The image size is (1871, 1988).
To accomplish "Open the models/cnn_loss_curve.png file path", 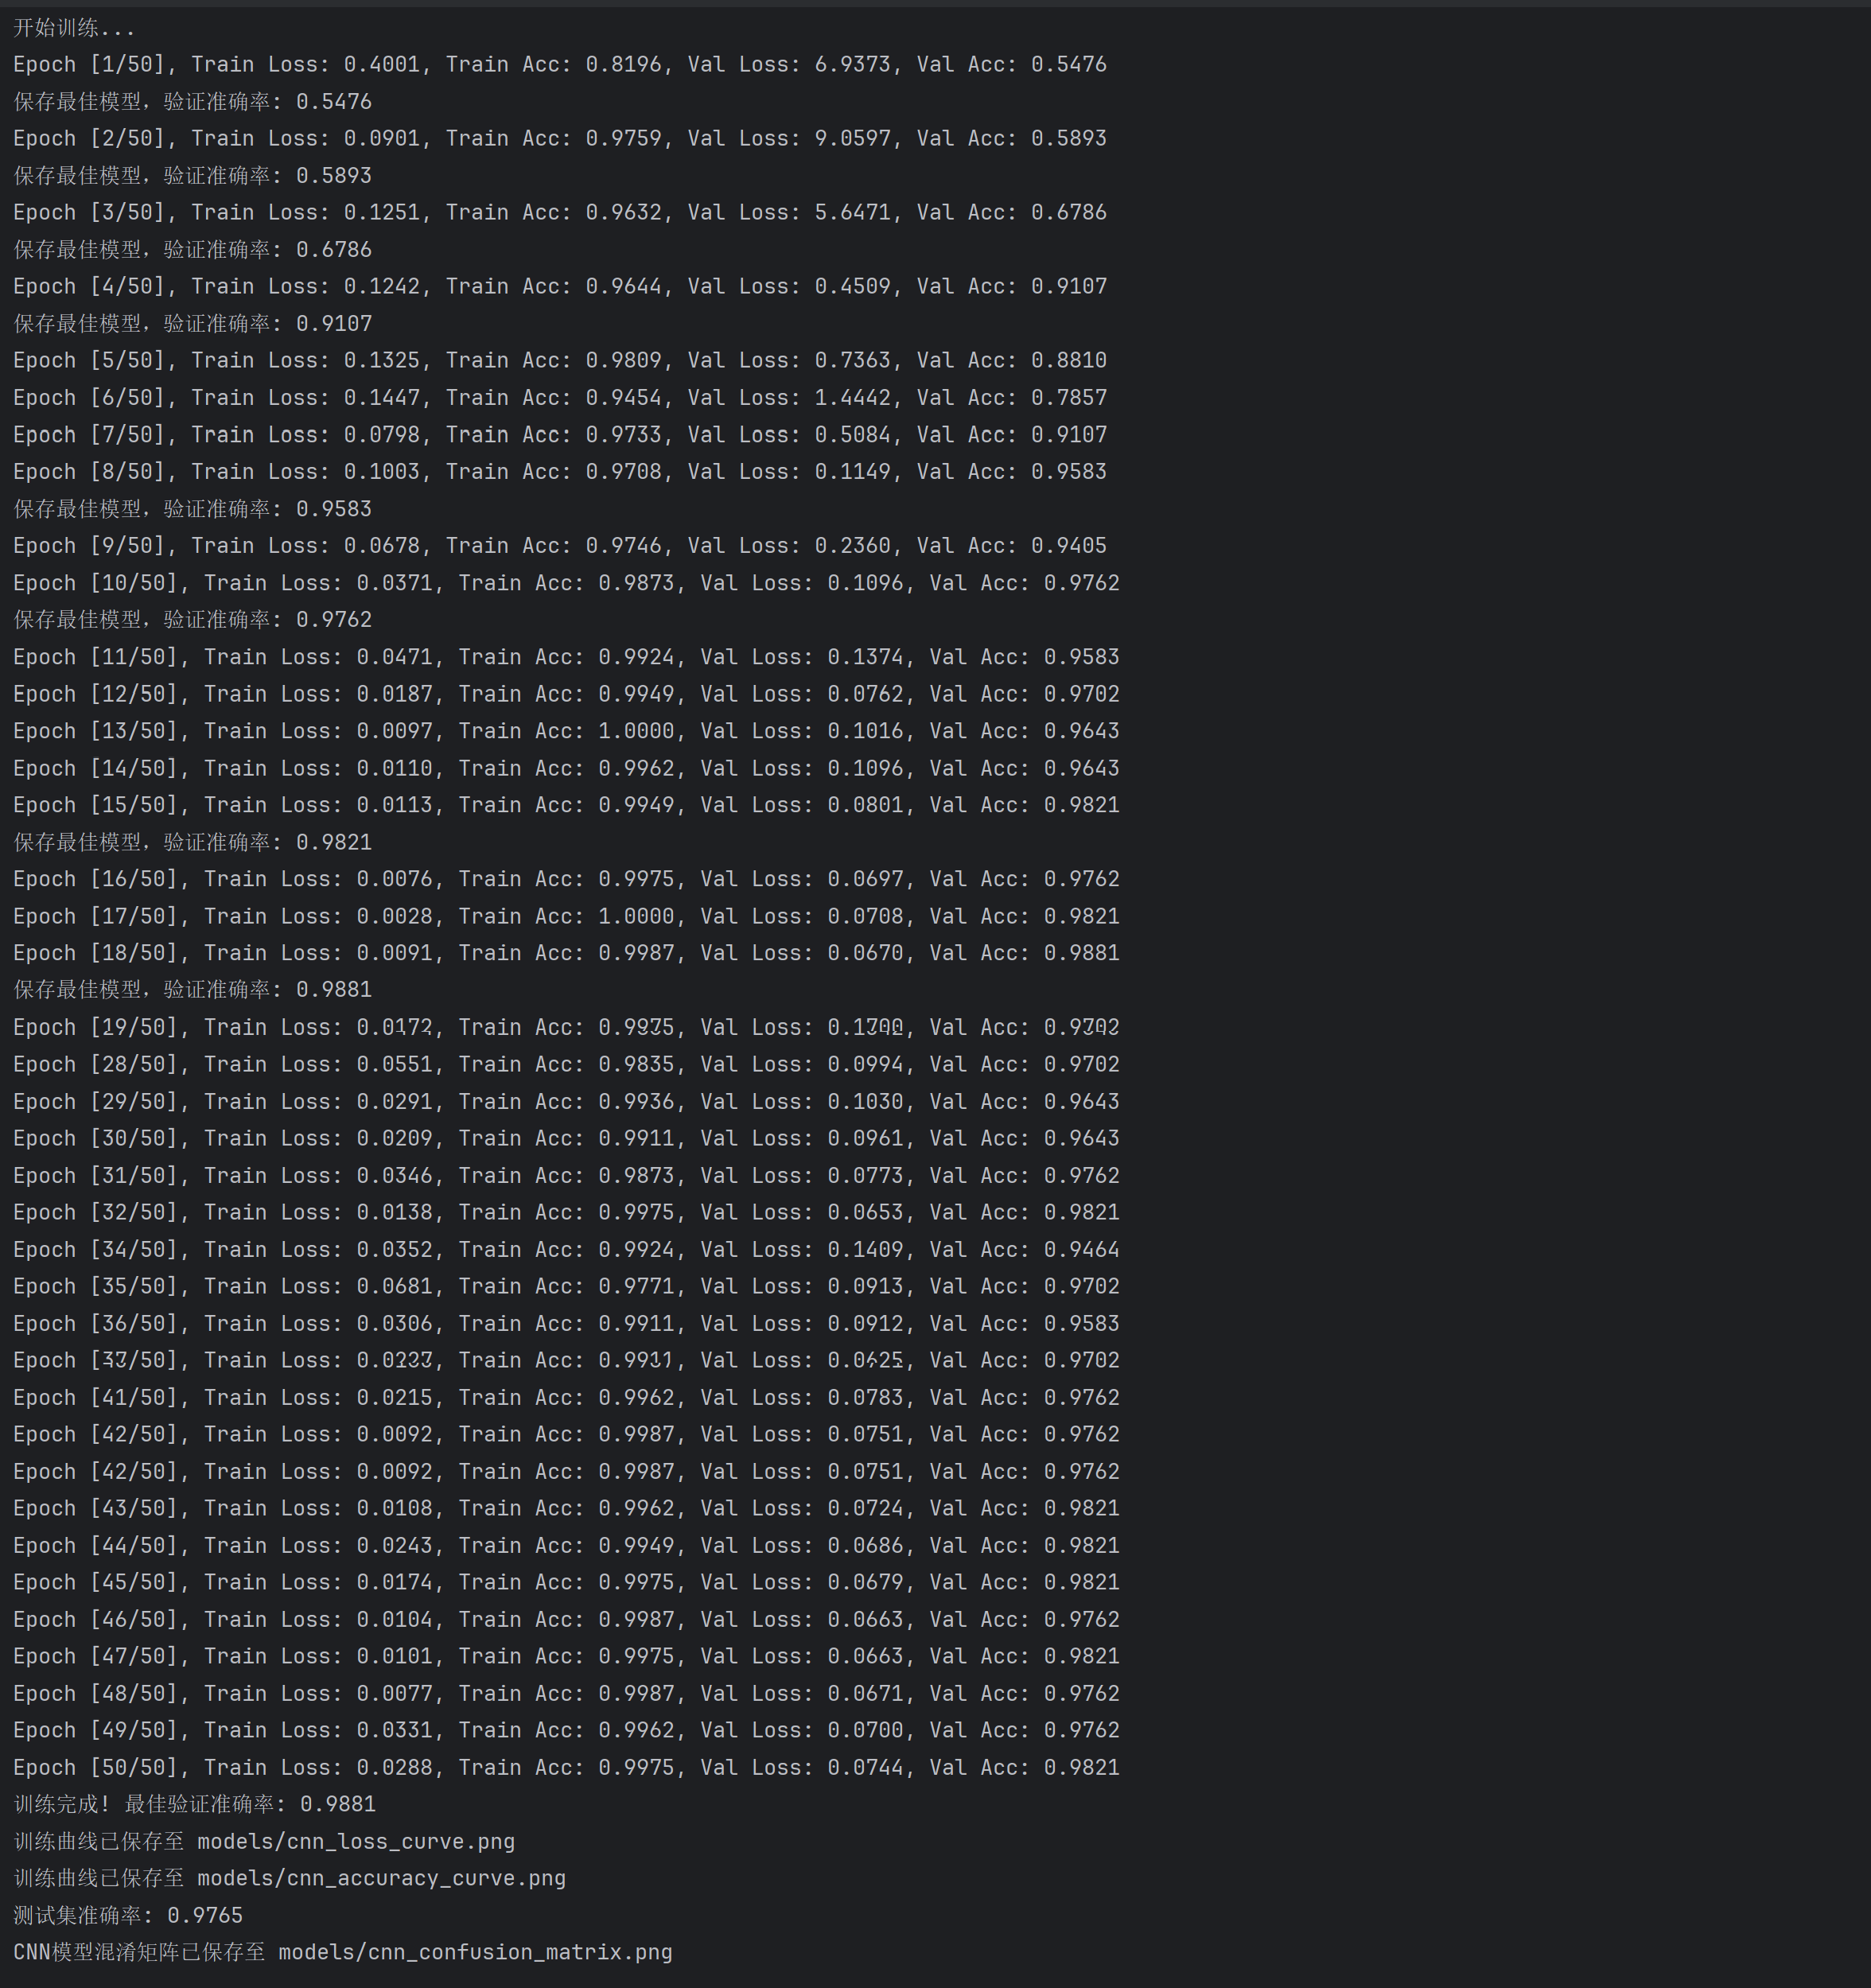I will pyautogui.click(x=355, y=1841).
